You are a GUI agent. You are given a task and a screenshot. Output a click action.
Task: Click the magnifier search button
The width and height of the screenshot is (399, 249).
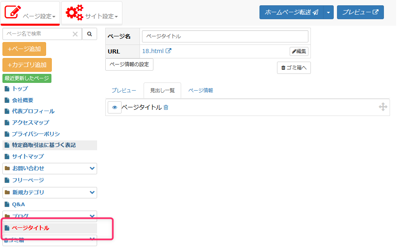(89, 34)
